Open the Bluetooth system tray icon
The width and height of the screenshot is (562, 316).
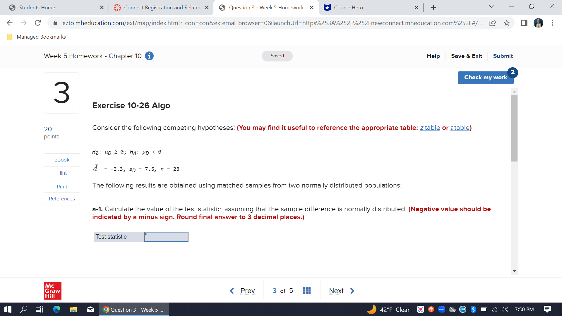pyautogui.click(x=473, y=309)
